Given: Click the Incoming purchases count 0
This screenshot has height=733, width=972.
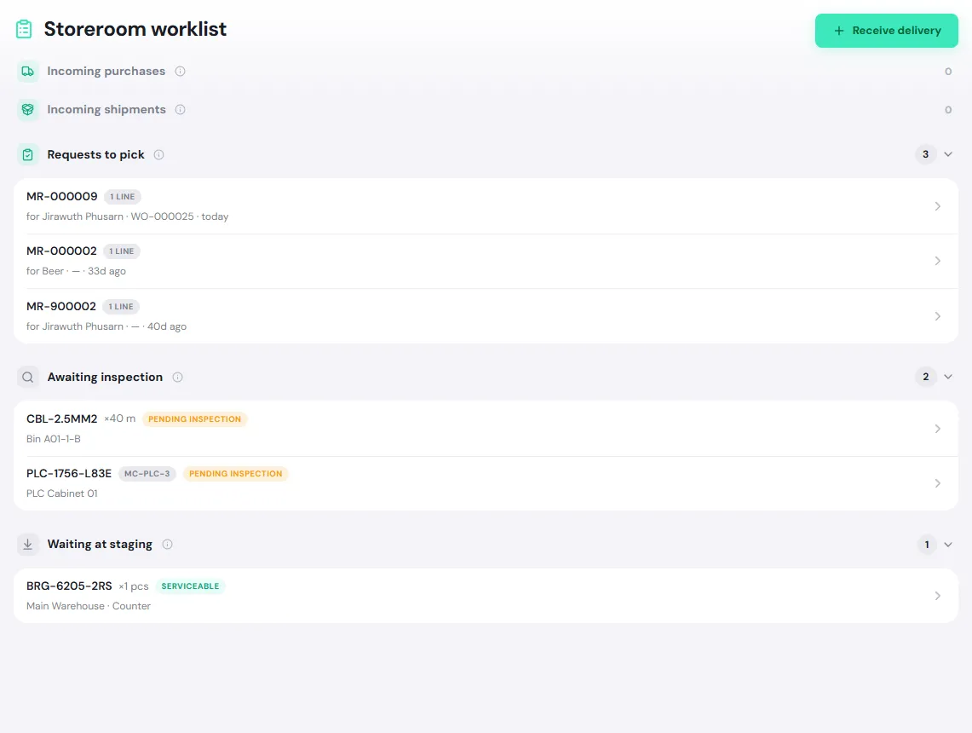Looking at the screenshot, I should click(x=948, y=72).
